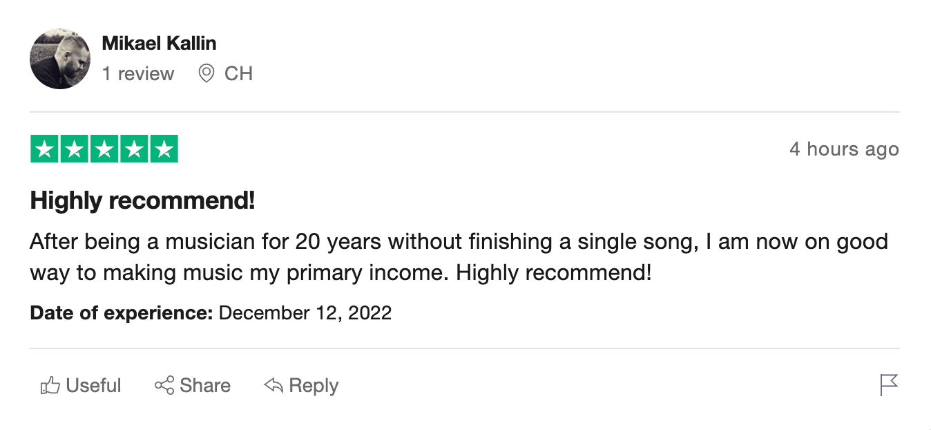This screenshot has width=931, height=430.
Task: Flag this review using the flag icon
Action: [889, 384]
